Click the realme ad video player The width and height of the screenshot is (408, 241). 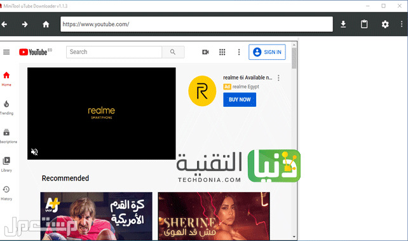[x=102, y=113]
